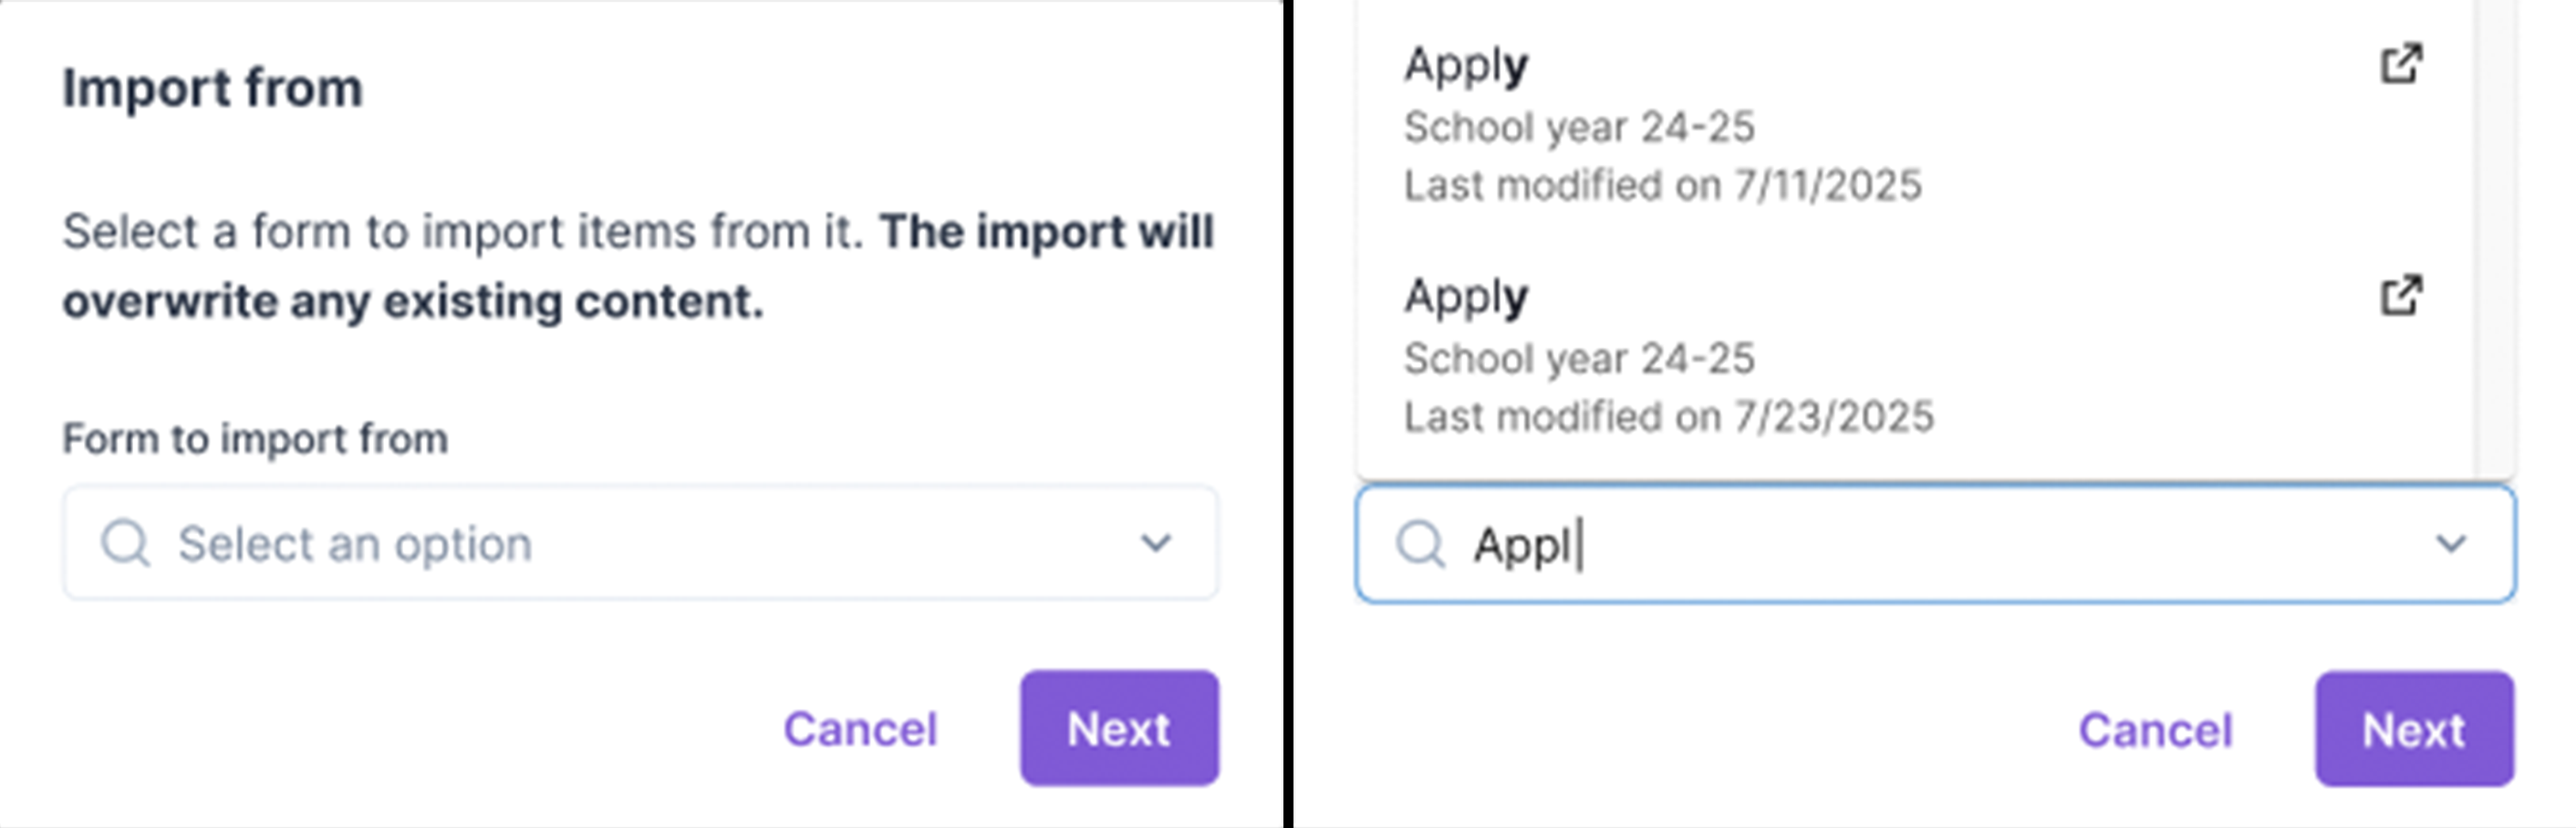Viewport: 2576px width, 828px height.
Task: Click the magnifier icon beside 'Select an option'
Action: pyautogui.click(x=126, y=544)
